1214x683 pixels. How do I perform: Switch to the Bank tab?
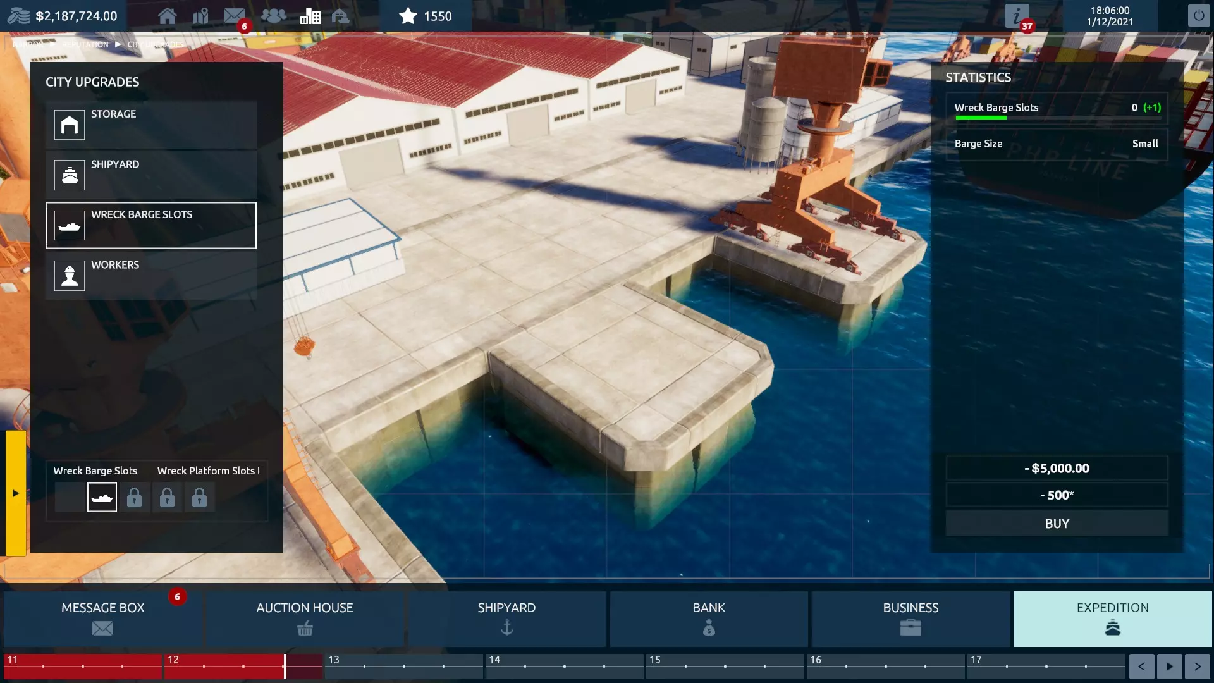pos(709,618)
